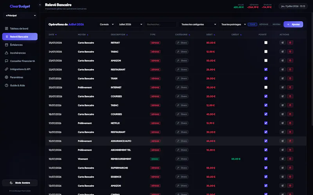Edit the SUPERMARCHE transaction
This screenshot has width=313, height=195.
click(x=282, y=168)
